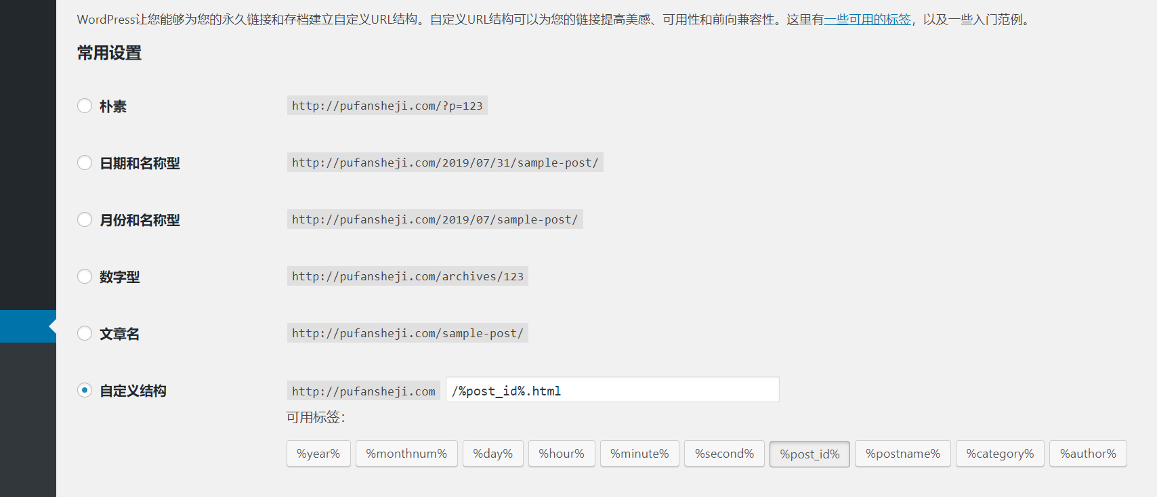Screen dimensions: 1157x497
Task: Click the sample URL http://pufansheji.com/archives/123
Action: click(407, 276)
